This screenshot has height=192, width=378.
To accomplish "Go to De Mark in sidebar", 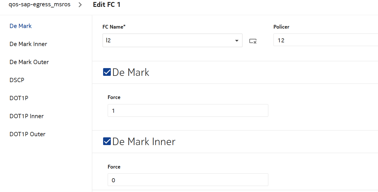I will click(21, 26).
